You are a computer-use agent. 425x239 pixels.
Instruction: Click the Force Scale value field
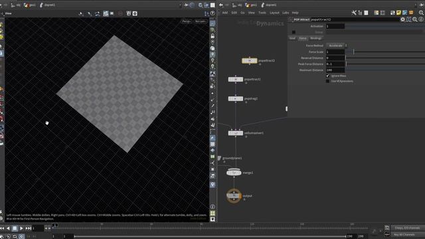tap(335, 52)
